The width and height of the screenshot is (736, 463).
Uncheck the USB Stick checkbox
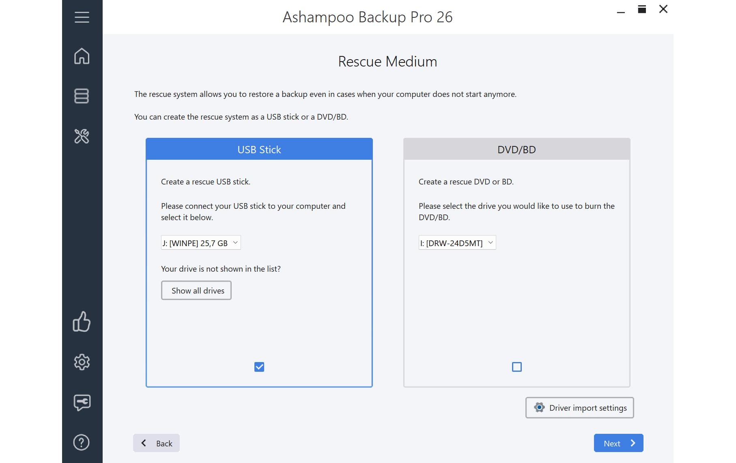pos(259,367)
